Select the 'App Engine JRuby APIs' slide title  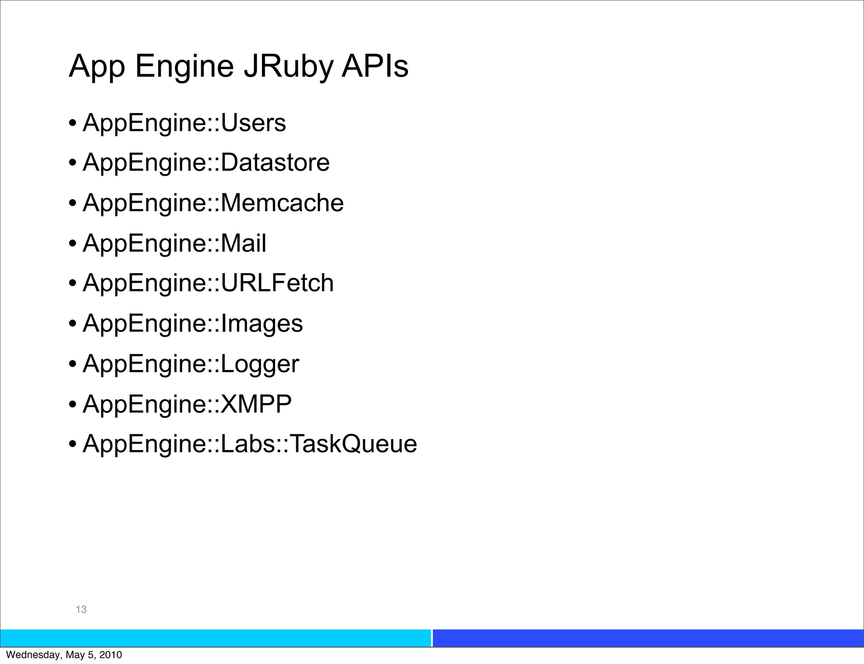(x=238, y=67)
